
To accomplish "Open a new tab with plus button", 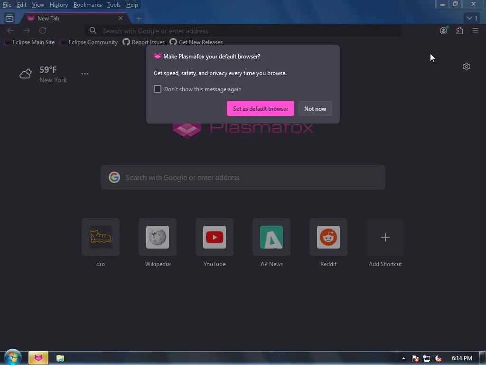I will [139, 19].
